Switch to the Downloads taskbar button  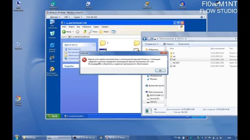(x=34, y=138)
